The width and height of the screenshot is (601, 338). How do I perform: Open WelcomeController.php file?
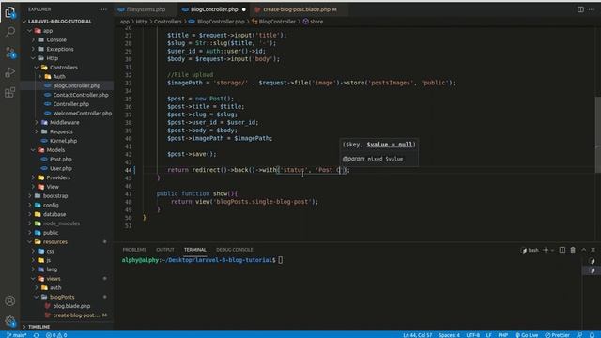(82, 114)
